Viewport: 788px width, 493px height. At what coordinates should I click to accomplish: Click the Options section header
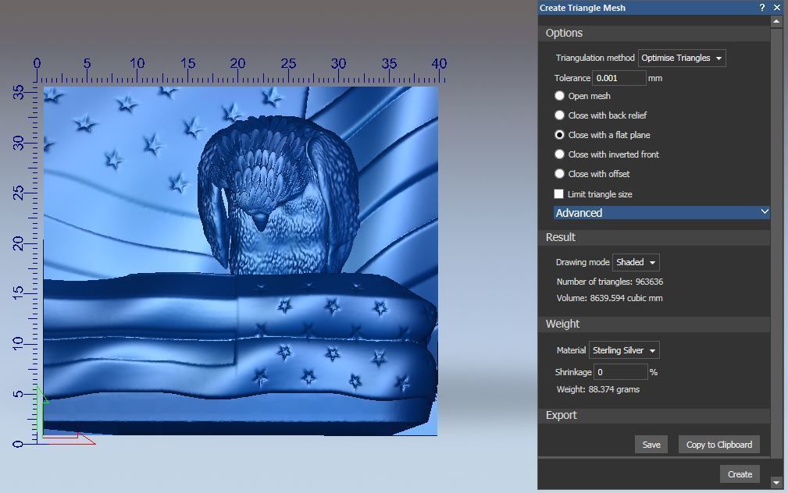[x=654, y=33]
